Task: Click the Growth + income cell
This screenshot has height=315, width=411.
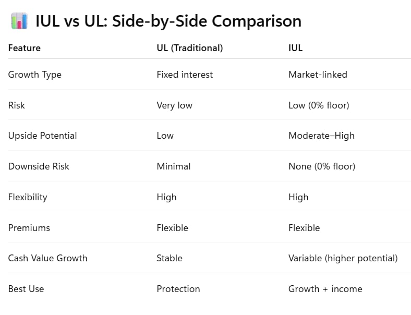Action: coord(325,289)
